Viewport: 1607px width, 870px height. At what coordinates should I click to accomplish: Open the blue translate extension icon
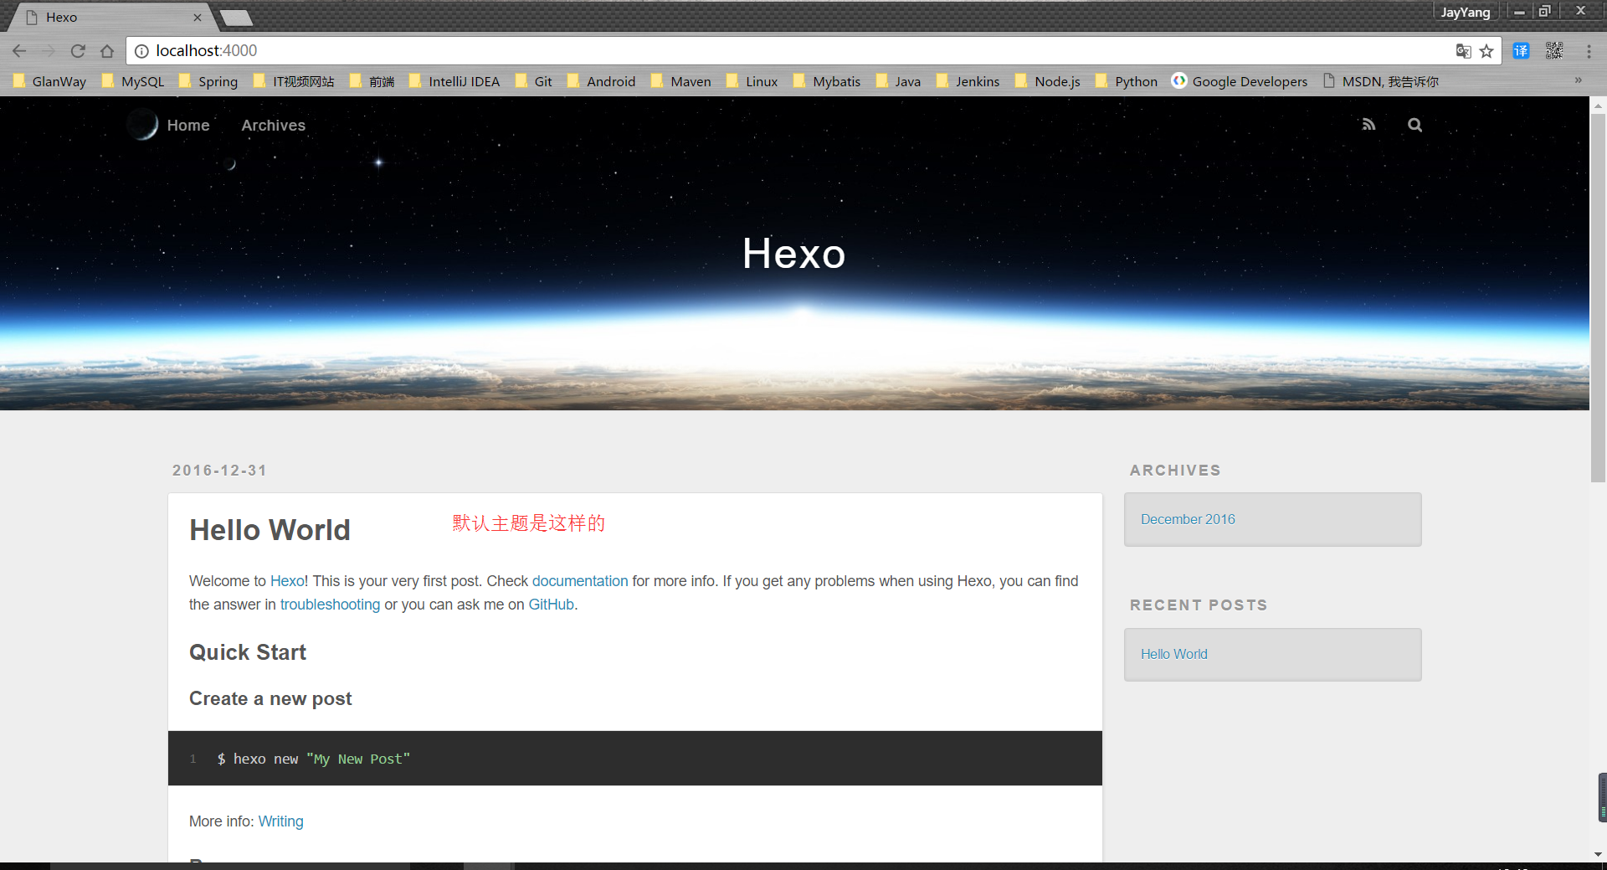coord(1521,51)
